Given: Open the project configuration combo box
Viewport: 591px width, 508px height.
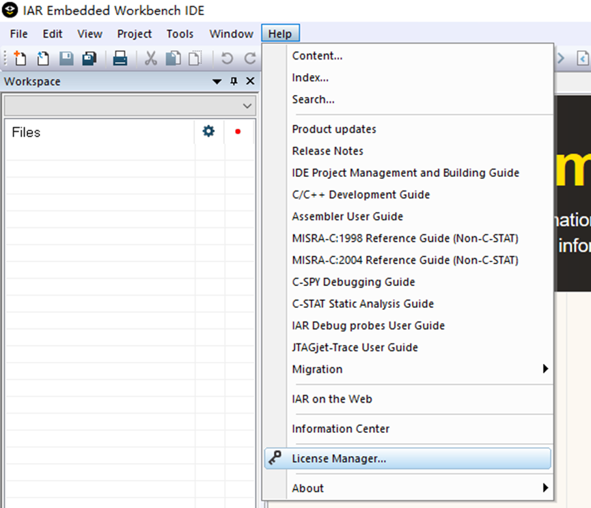Looking at the screenshot, I should click(x=130, y=105).
